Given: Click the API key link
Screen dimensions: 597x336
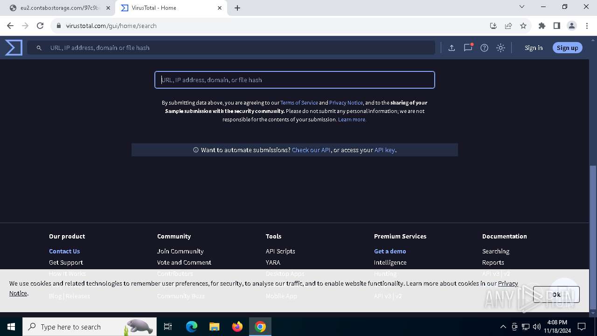Looking at the screenshot, I should click(x=385, y=150).
